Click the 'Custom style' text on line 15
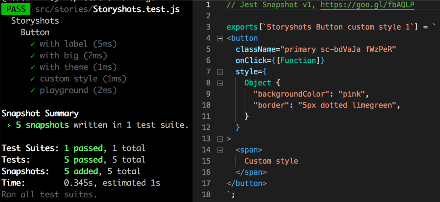Image resolution: width=440 pixels, height=202 pixels. click(x=271, y=161)
